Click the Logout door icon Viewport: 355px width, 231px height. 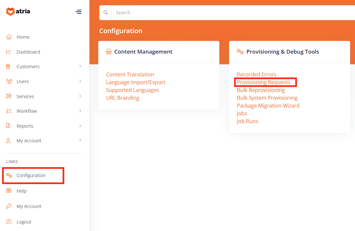click(x=9, y=222)
